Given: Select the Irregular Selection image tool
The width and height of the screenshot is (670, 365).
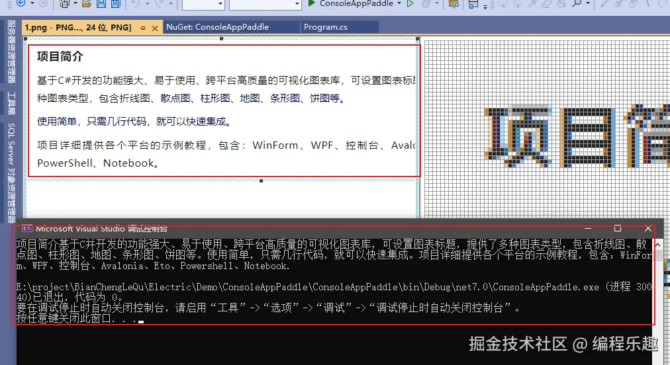Looking at the screenshot, I should point(517,4).
